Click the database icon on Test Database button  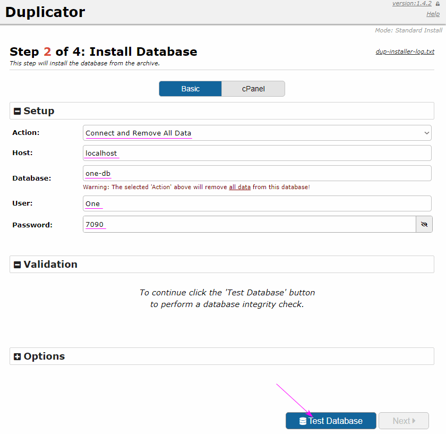tap(303, 421)
